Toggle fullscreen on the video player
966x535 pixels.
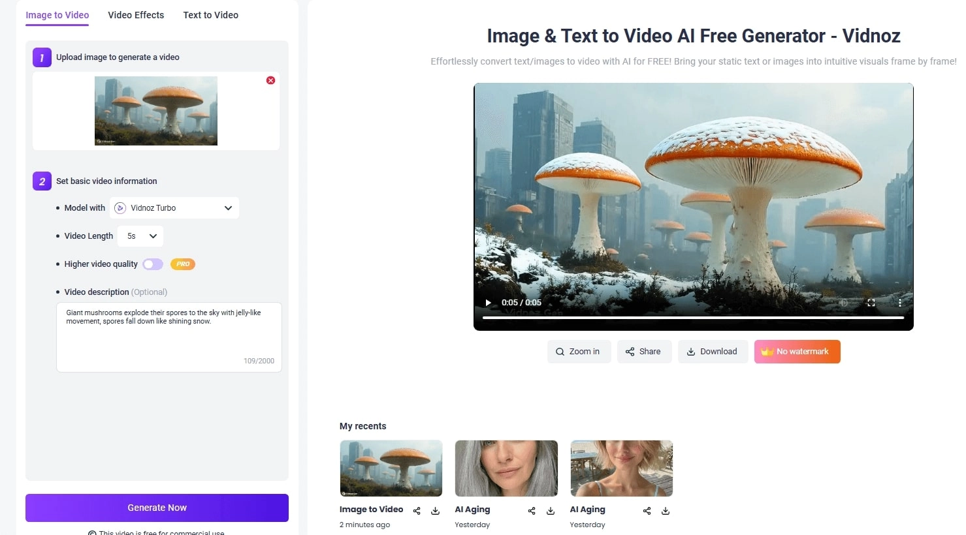871,303
